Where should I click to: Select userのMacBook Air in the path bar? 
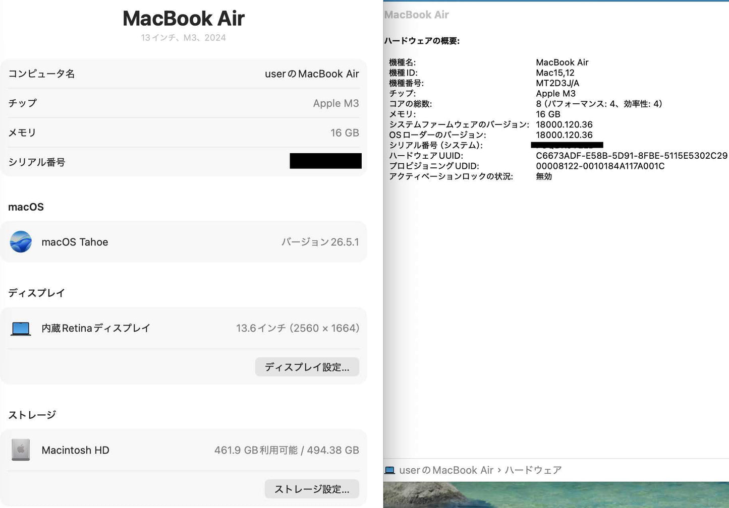pyautogui.click(x=446, y=470)
